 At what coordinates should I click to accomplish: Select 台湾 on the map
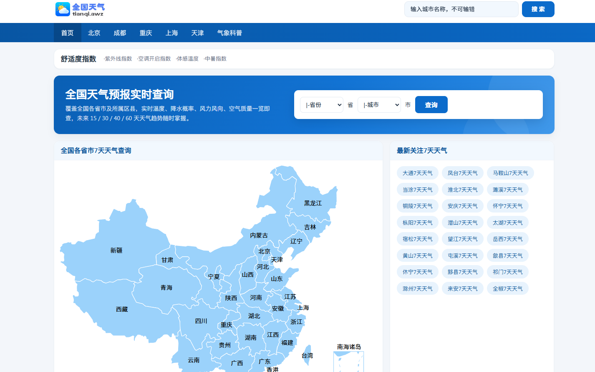(308, 355)
